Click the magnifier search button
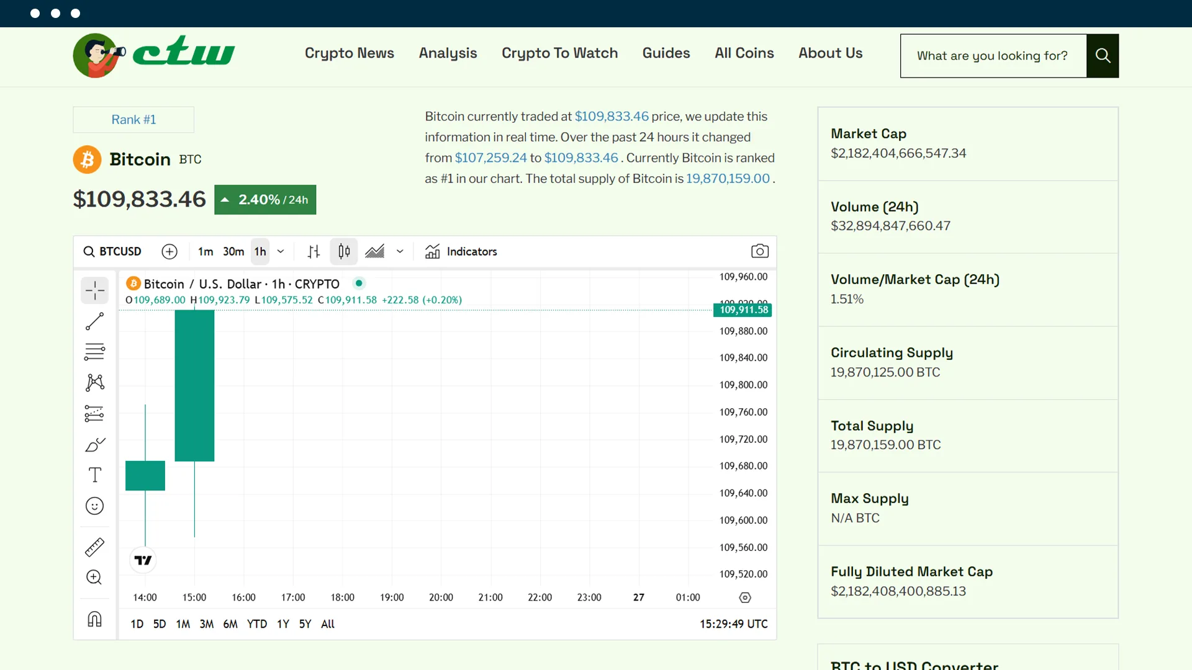The image size is (1192, 670). click(1103, 56)
